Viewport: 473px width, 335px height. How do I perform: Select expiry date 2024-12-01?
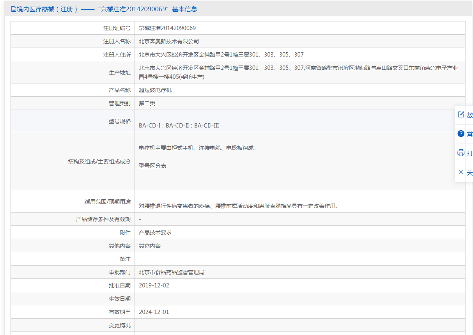coord(154,312)
